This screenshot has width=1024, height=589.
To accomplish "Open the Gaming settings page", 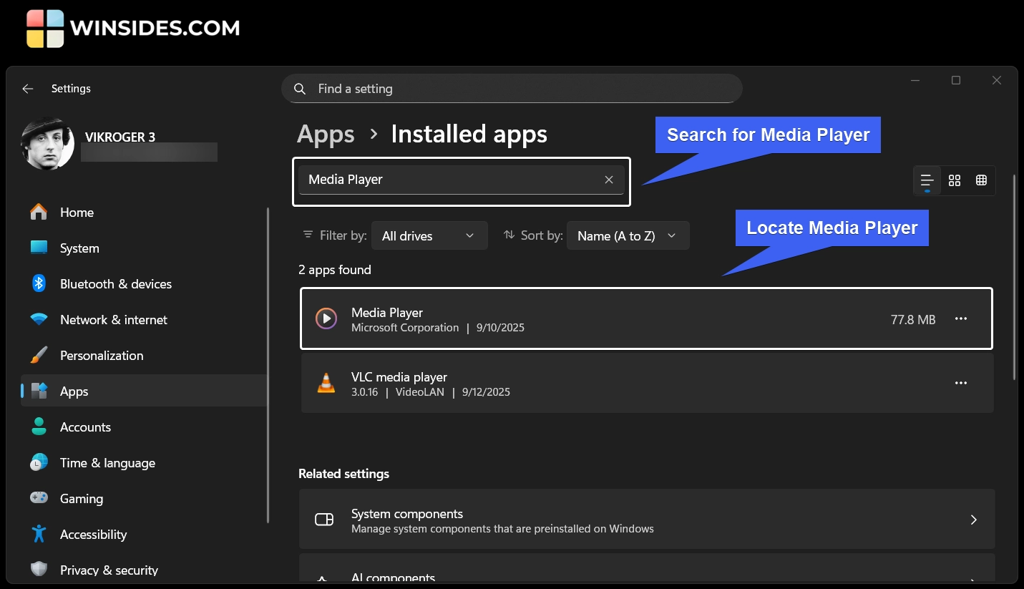I will click(x=81, y=499).
